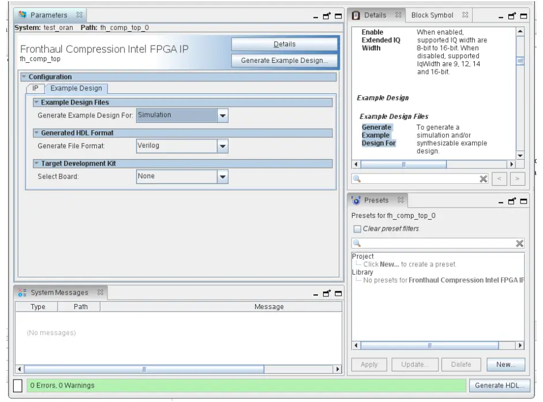
Task: Click the Generate HDL button
Action: point(499,385)
